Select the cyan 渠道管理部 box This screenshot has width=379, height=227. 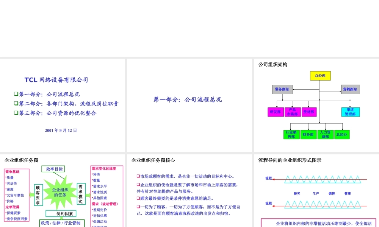[x=351, y=112]
